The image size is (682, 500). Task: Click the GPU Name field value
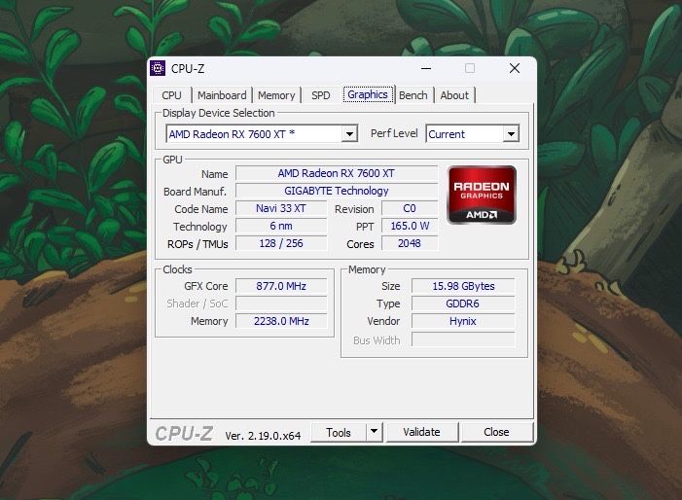pyautogui.click(x=337, y=173)
